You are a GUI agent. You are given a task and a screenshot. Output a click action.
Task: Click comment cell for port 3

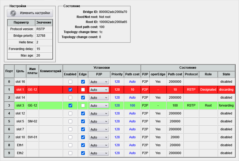(x=51, y=105)
